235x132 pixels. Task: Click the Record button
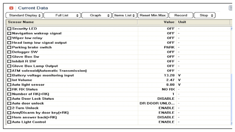click(x=181, y=15)
